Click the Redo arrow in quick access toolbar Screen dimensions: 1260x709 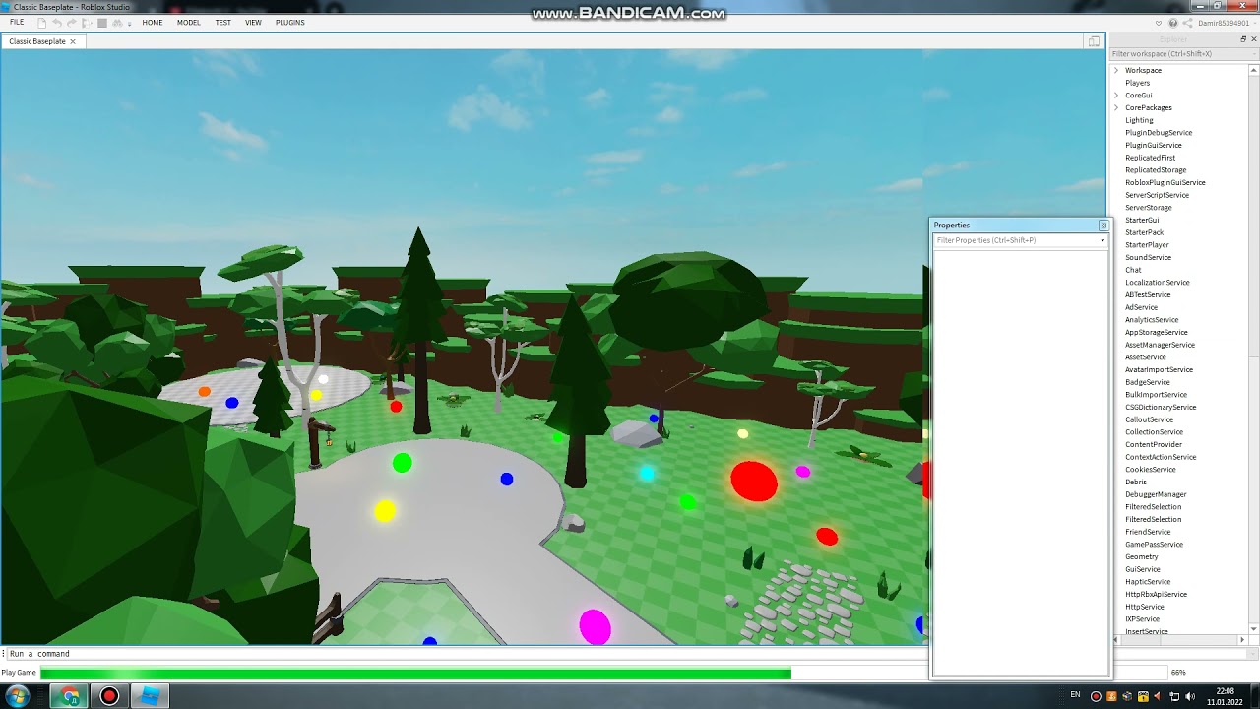(x=71, y=23)
